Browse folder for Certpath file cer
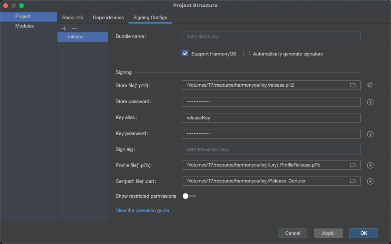 (x=353, y=181)
